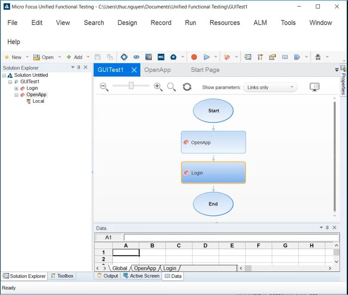Image resolution: width=348 pixels, height=295 pixels.
Task: Click the blue swirl ALM connection icon
Action: click(x=124, y=57)
